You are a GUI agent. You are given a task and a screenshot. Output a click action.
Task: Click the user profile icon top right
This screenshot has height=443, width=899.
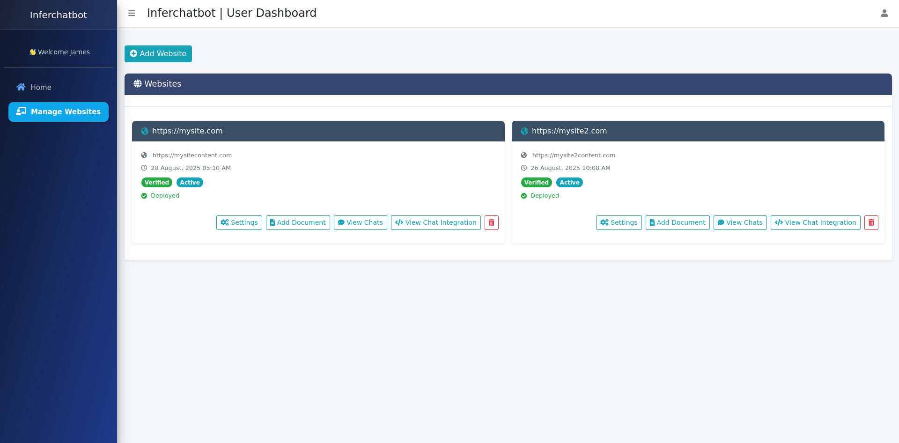[884, 13]
